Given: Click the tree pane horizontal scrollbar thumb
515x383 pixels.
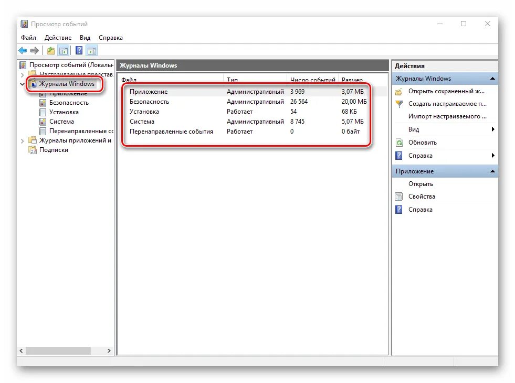Looking at the screenshot, I should [x=58, y=351].
